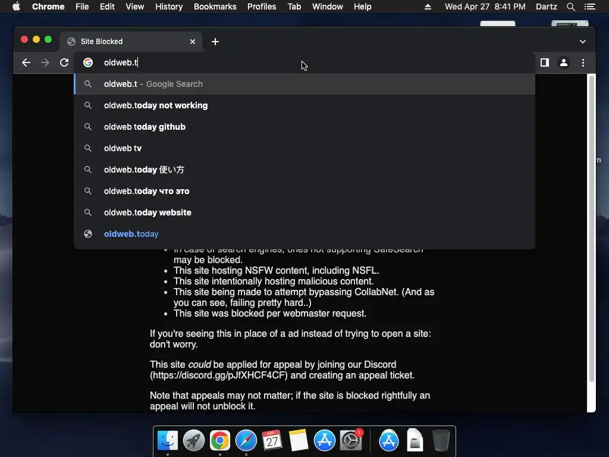Open the profile avatar icon
The height and width of the screenshot is (457, 609).
[564, 62]
